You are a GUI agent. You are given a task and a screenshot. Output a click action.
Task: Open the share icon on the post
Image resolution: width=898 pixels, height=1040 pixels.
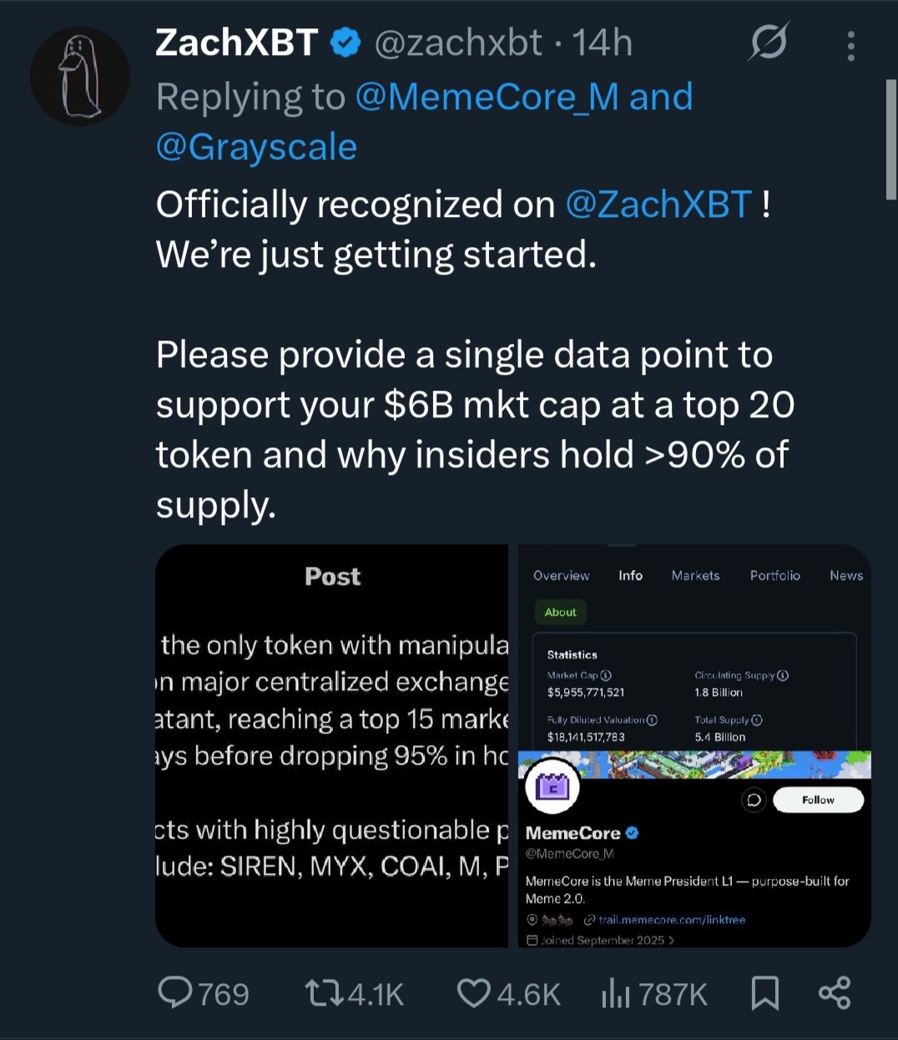tap(834, 992)
